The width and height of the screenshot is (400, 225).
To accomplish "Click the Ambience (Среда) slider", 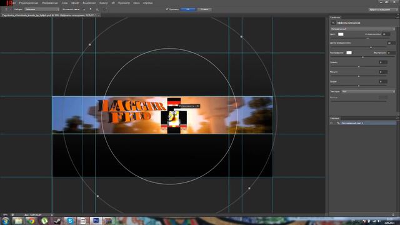I will point(359,86).
